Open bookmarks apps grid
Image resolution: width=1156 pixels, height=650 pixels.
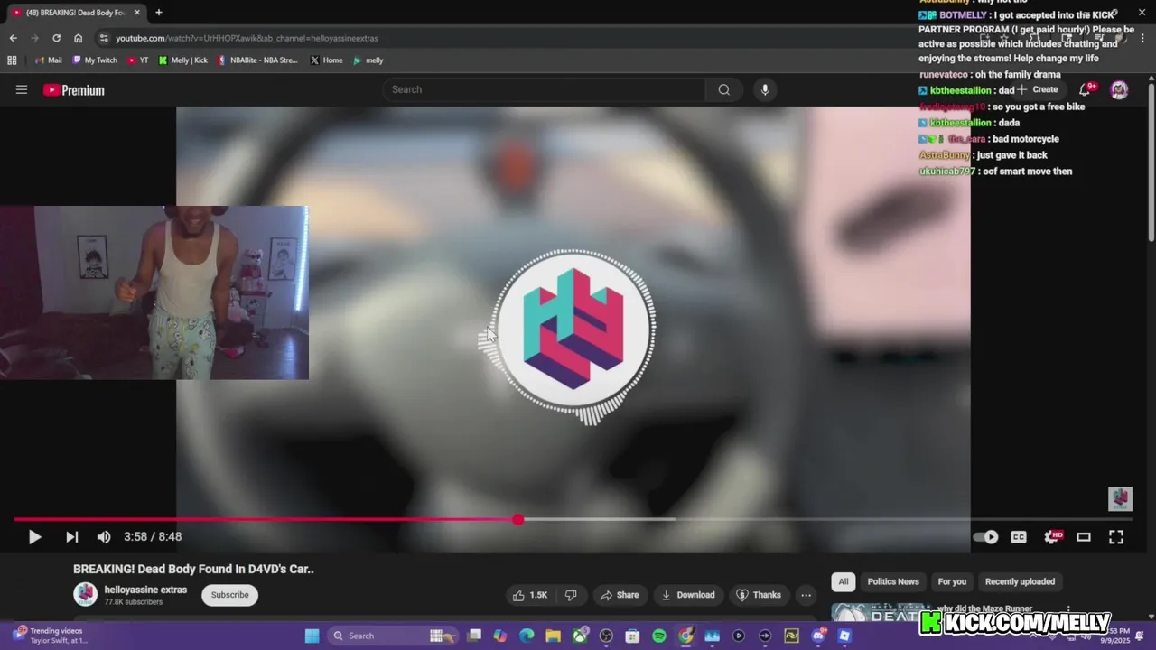click(x=12, y=60)
